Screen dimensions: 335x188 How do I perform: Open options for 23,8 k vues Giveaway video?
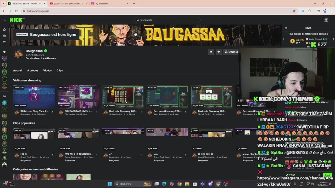pyautogui.click(x=186, y=111)
